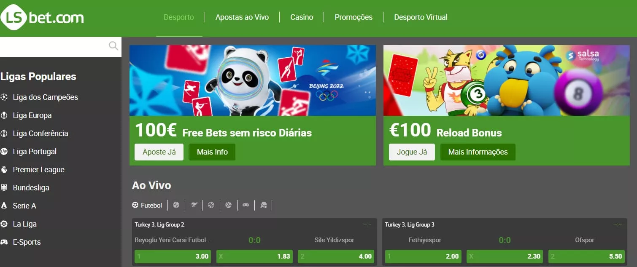
Task: Click Mais Informações on Reload Bonus
Action: pyautogui.click(x=478, y=152)
